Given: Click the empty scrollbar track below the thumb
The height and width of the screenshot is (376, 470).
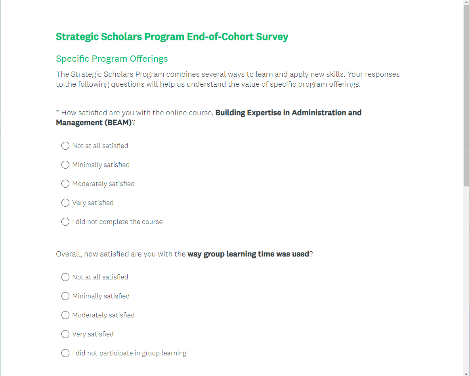Looking at the screenshot, I should (466, 277).
